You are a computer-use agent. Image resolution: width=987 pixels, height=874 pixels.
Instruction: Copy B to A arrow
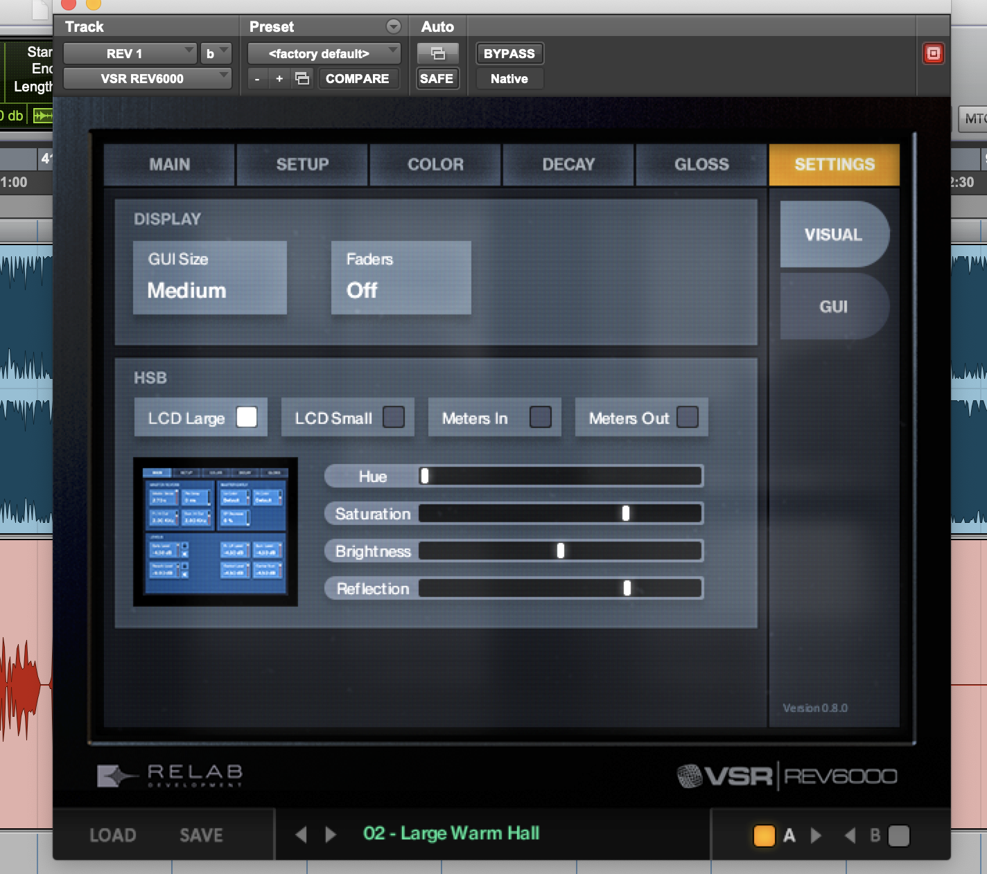849,835
